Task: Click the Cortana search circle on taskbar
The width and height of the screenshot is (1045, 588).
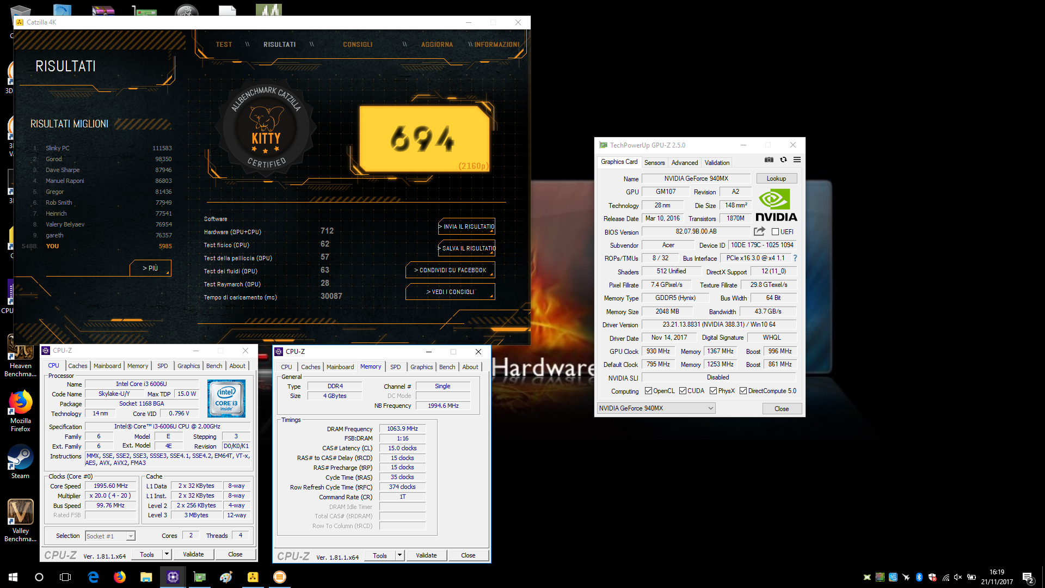Action: [39, 577]
